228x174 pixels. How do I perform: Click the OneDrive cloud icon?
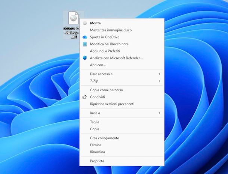(85, 37)
